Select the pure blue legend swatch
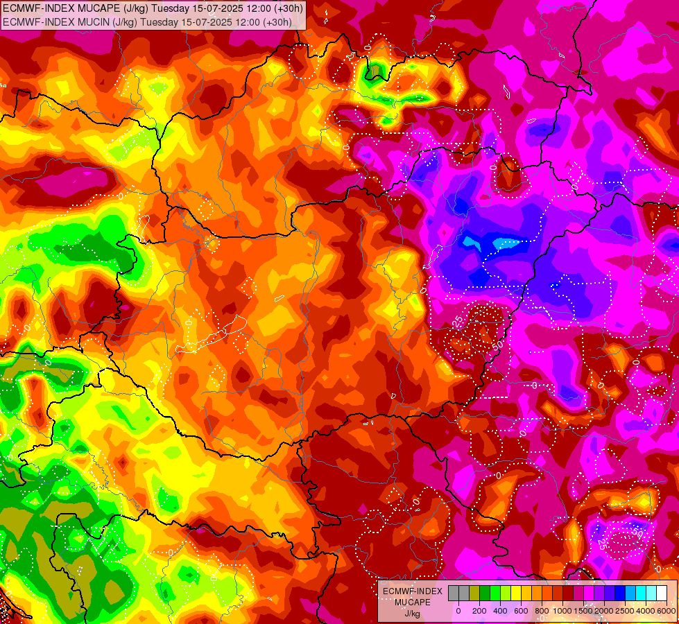Image resolution: width=679 pixels, height=624 pixels. pos(621,593)
